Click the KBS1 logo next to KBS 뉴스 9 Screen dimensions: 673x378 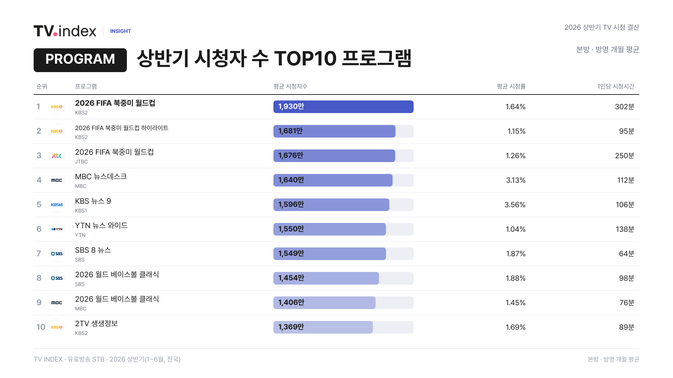tap(57, 205)
